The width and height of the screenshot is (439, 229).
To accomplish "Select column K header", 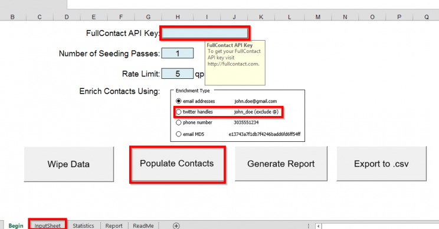I will [x=261, y=17].
